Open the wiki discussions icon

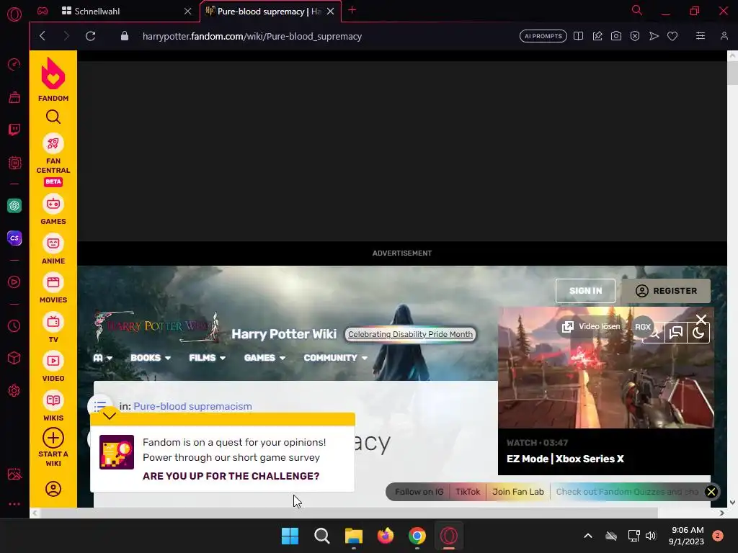[676, 333]
